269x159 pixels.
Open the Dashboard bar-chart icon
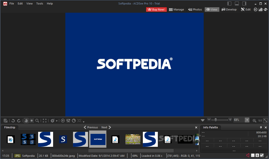[x=261, y=9]
